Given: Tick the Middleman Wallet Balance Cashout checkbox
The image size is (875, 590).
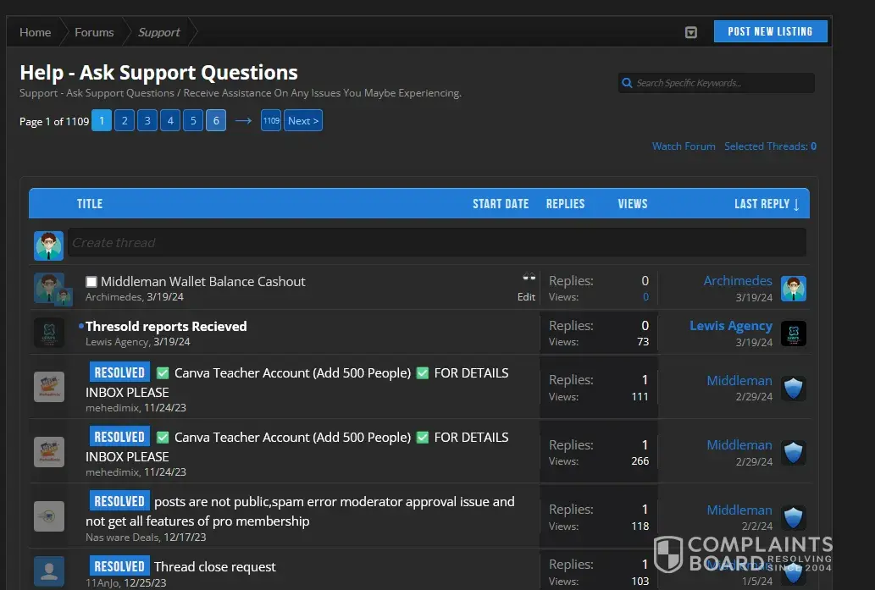Looking at the screenshot, I should click(x=91, y=282).
